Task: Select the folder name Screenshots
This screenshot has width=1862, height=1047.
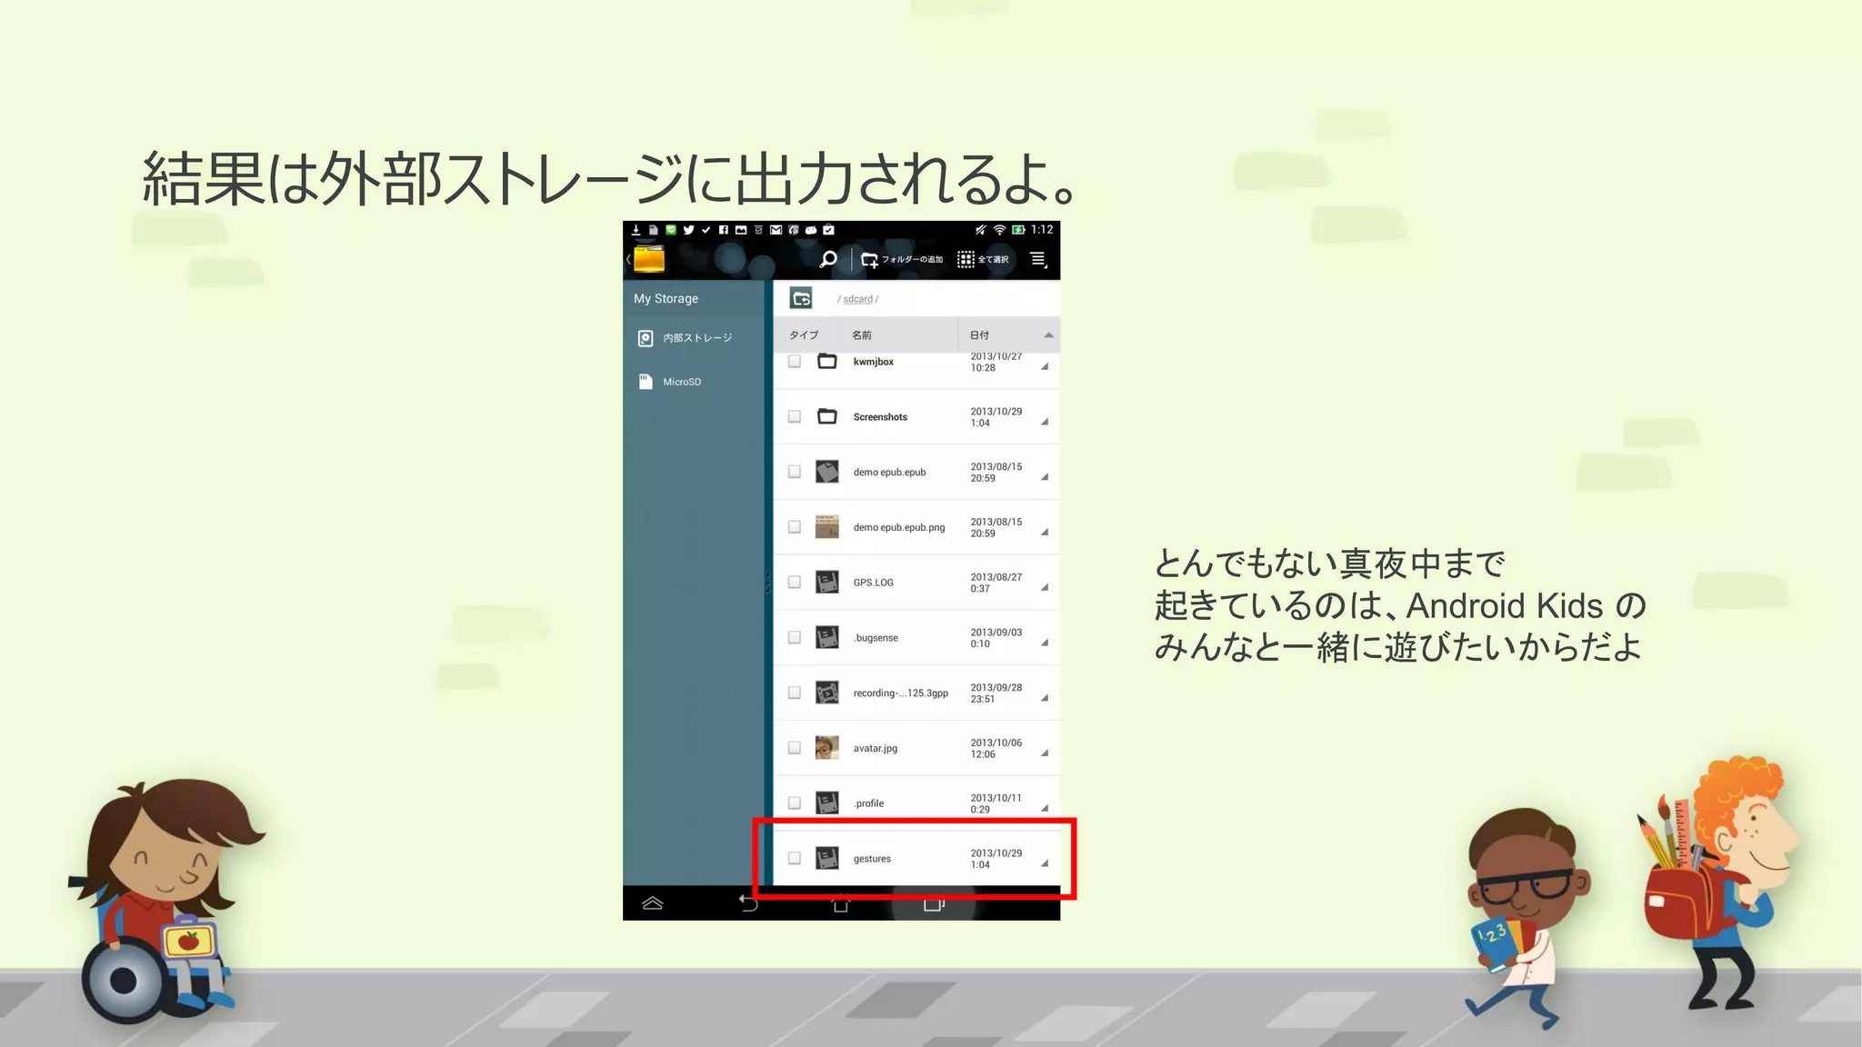Action: (880, 417)
